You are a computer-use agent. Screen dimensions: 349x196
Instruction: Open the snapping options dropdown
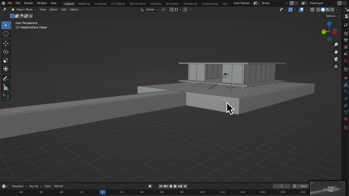click(x=178, y=10)
